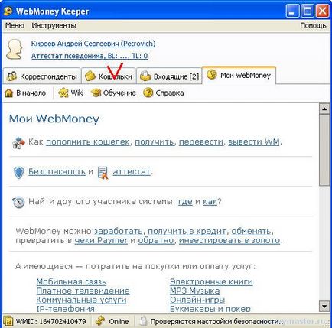Click the WMID: 164702410479 status text
This screenshot has width=332, height=328.
pyautogui.click(x=50, y=322)
